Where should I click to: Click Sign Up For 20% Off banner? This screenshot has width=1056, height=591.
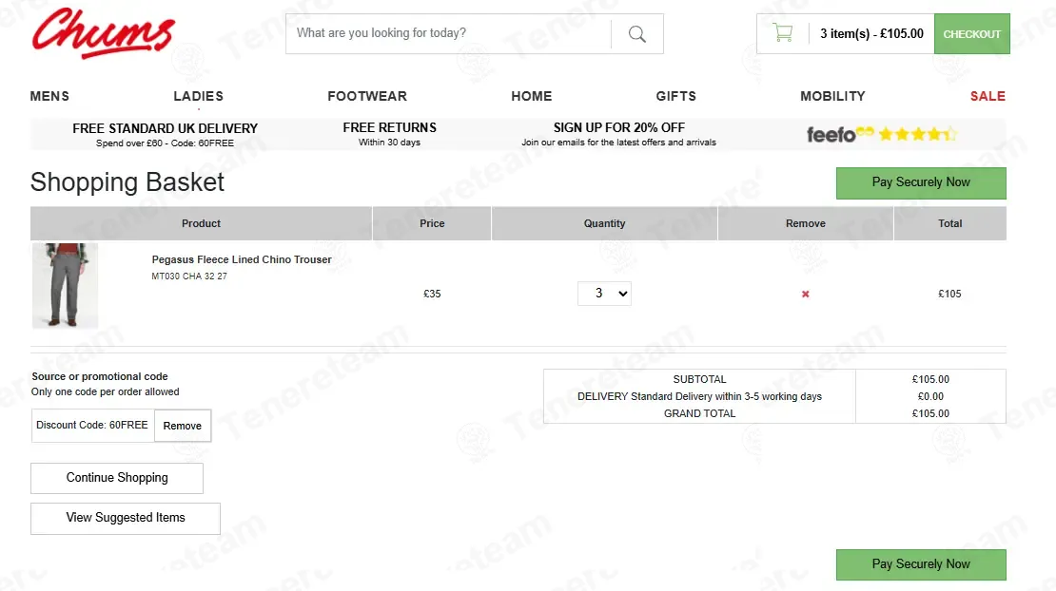(619, 134)
